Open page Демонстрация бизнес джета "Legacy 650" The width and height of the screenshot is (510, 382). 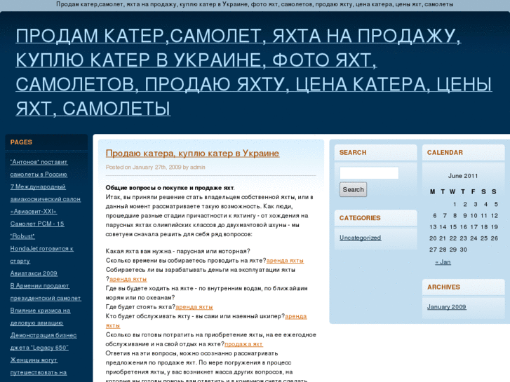(43, 341)
